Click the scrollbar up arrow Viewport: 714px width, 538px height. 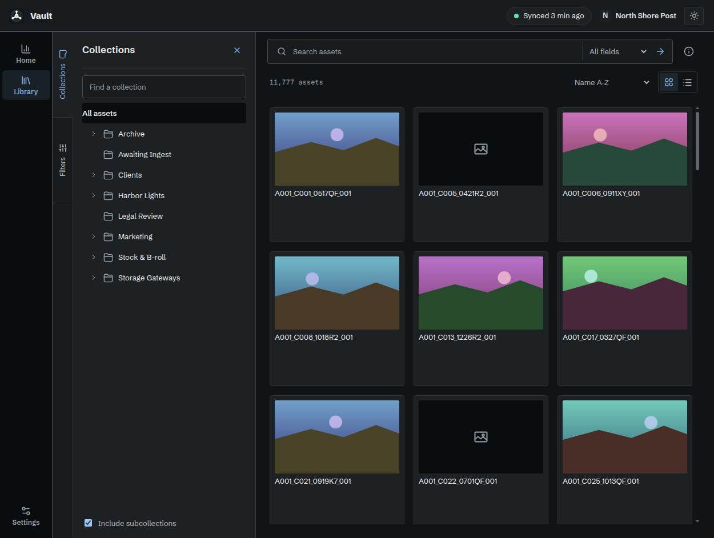697,108
